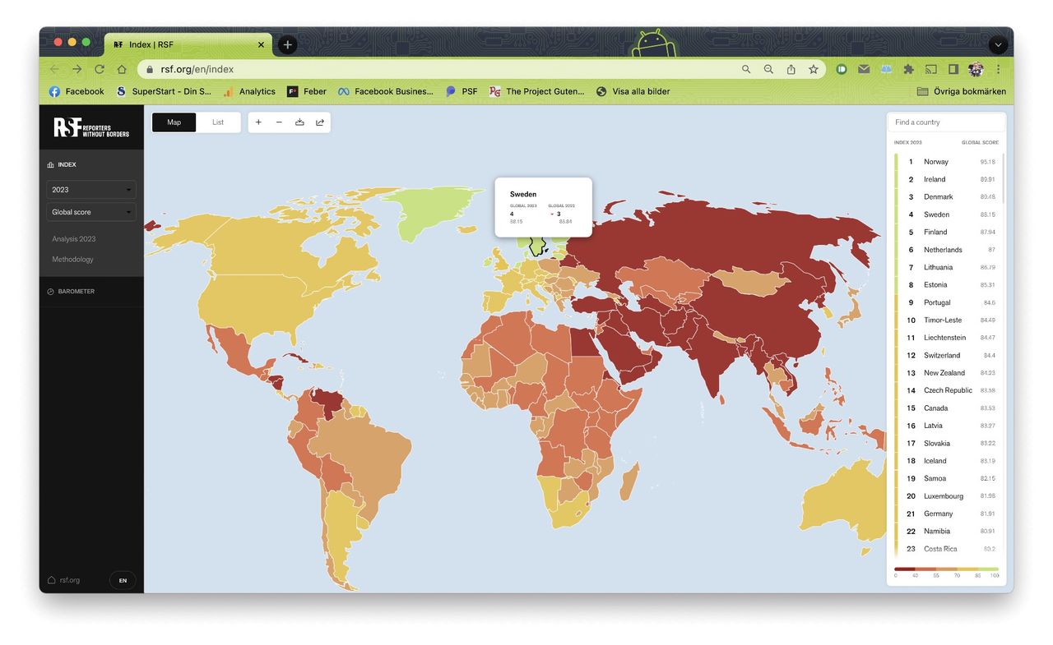The height and width of the screenshot is (645, 1053).
Task: Click the share map icon
Action: click(320, 122)
